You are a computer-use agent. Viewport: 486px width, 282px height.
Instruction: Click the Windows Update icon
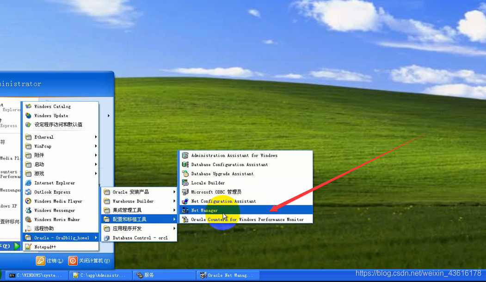click(29, 116)
